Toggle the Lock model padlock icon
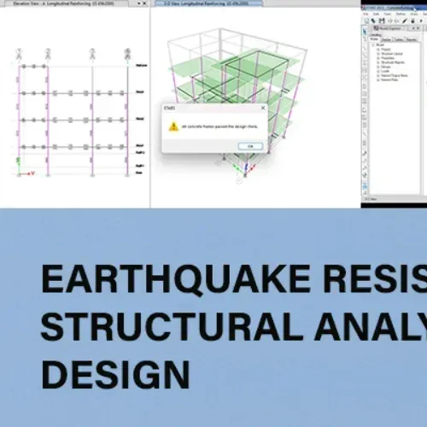The width and height of the screenshot is (427, 427). coord(412,20)
